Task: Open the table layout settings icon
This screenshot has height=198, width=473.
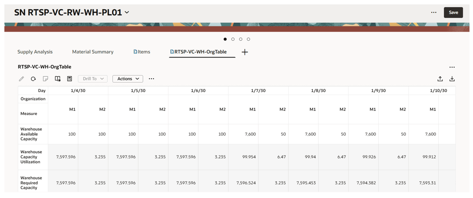Action: [57, 79]
